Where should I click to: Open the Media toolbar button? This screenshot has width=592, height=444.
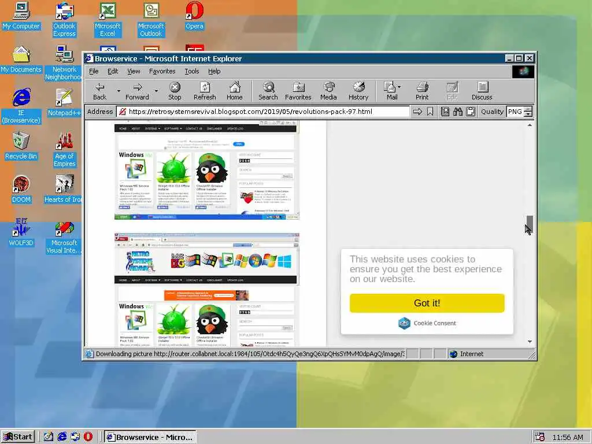click(328, 91)
